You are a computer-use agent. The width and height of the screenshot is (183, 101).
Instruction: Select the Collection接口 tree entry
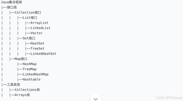coord(28,12)
